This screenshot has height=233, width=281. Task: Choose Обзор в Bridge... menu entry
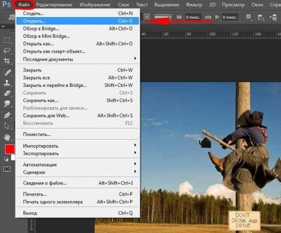coord(78,28)
